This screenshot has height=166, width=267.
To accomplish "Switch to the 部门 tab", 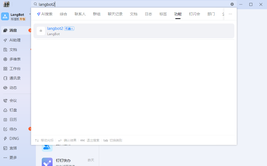I will 211,14.
